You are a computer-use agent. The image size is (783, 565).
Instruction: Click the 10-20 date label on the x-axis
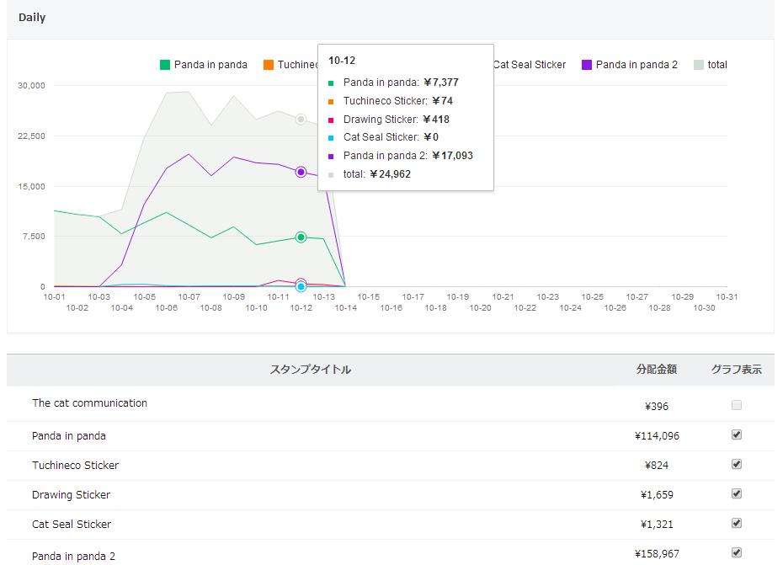click(481, 308)
